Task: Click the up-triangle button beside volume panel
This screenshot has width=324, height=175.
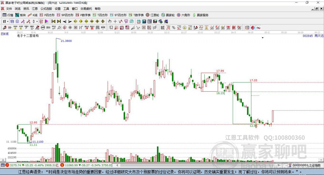Action: (x=3, y=160)
